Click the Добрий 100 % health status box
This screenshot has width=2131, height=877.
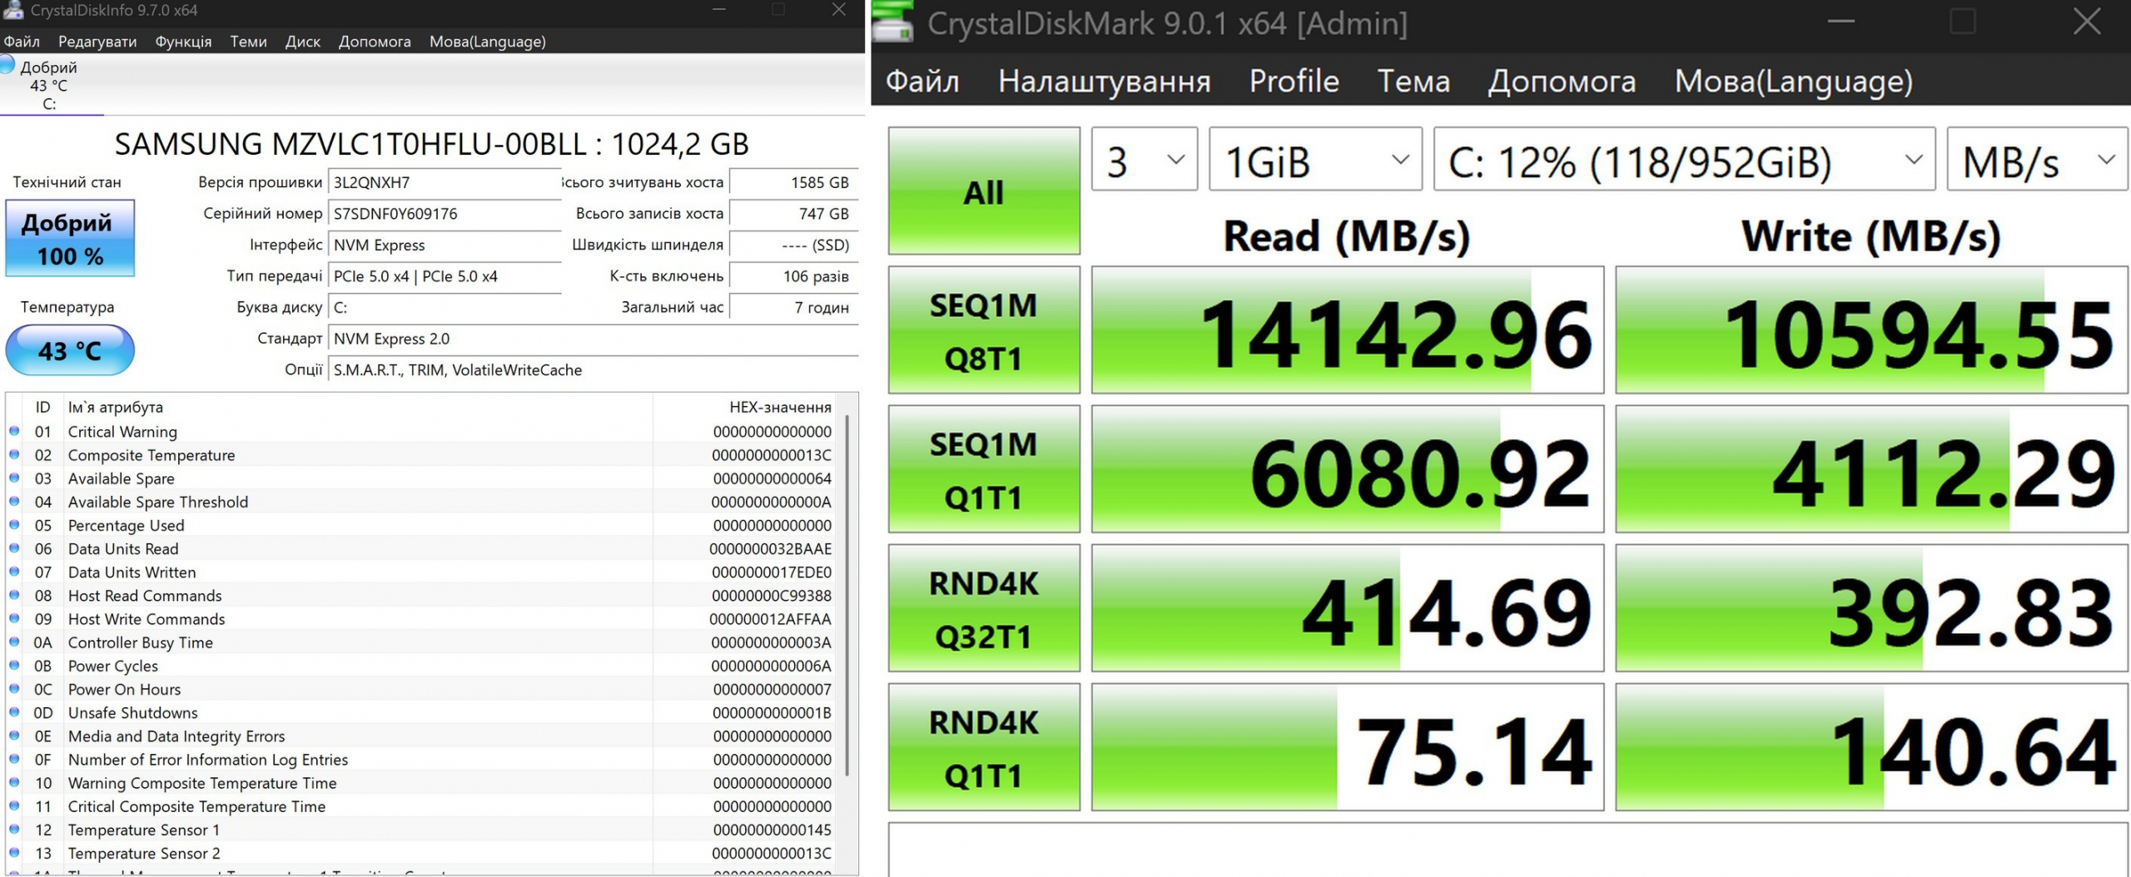(70, 239)
